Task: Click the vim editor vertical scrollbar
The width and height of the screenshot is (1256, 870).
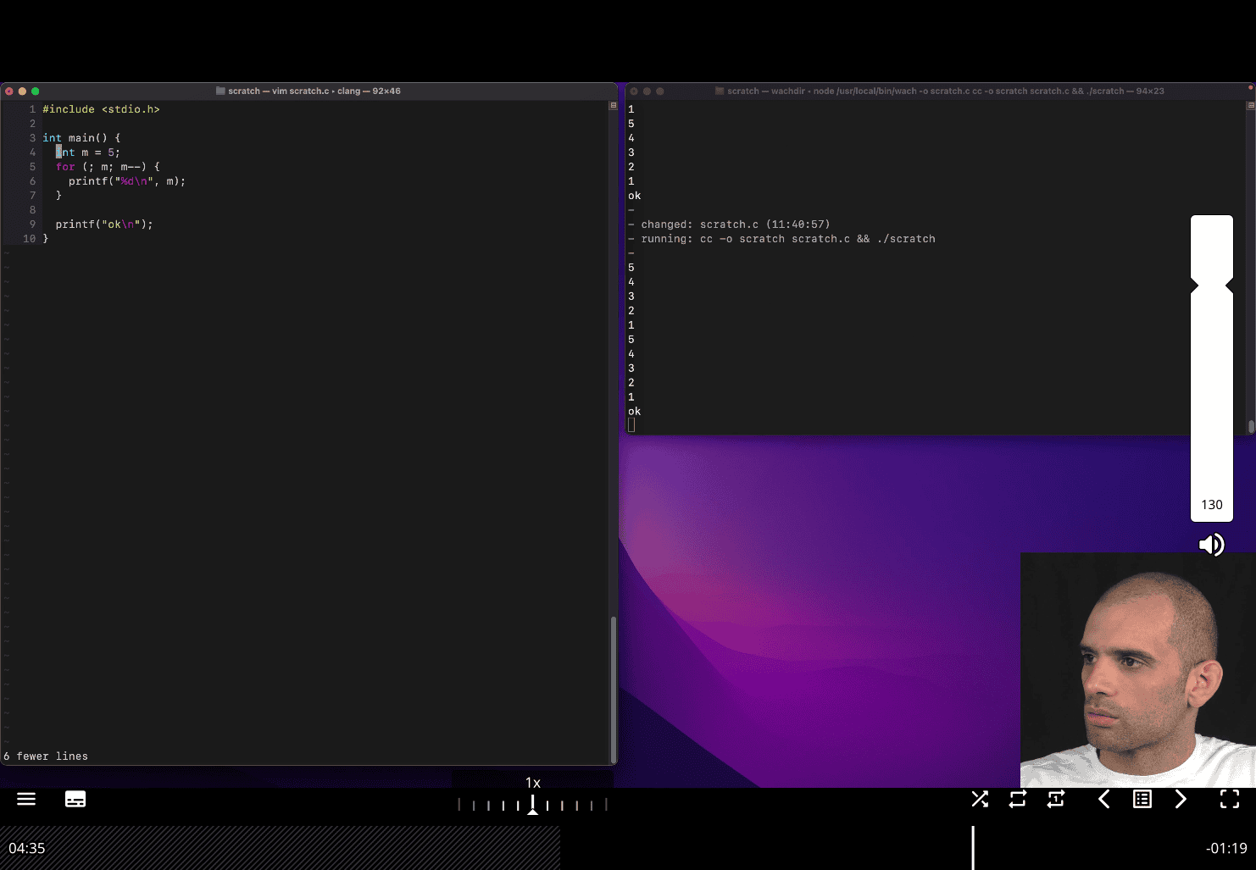Action: pos(613,688)
